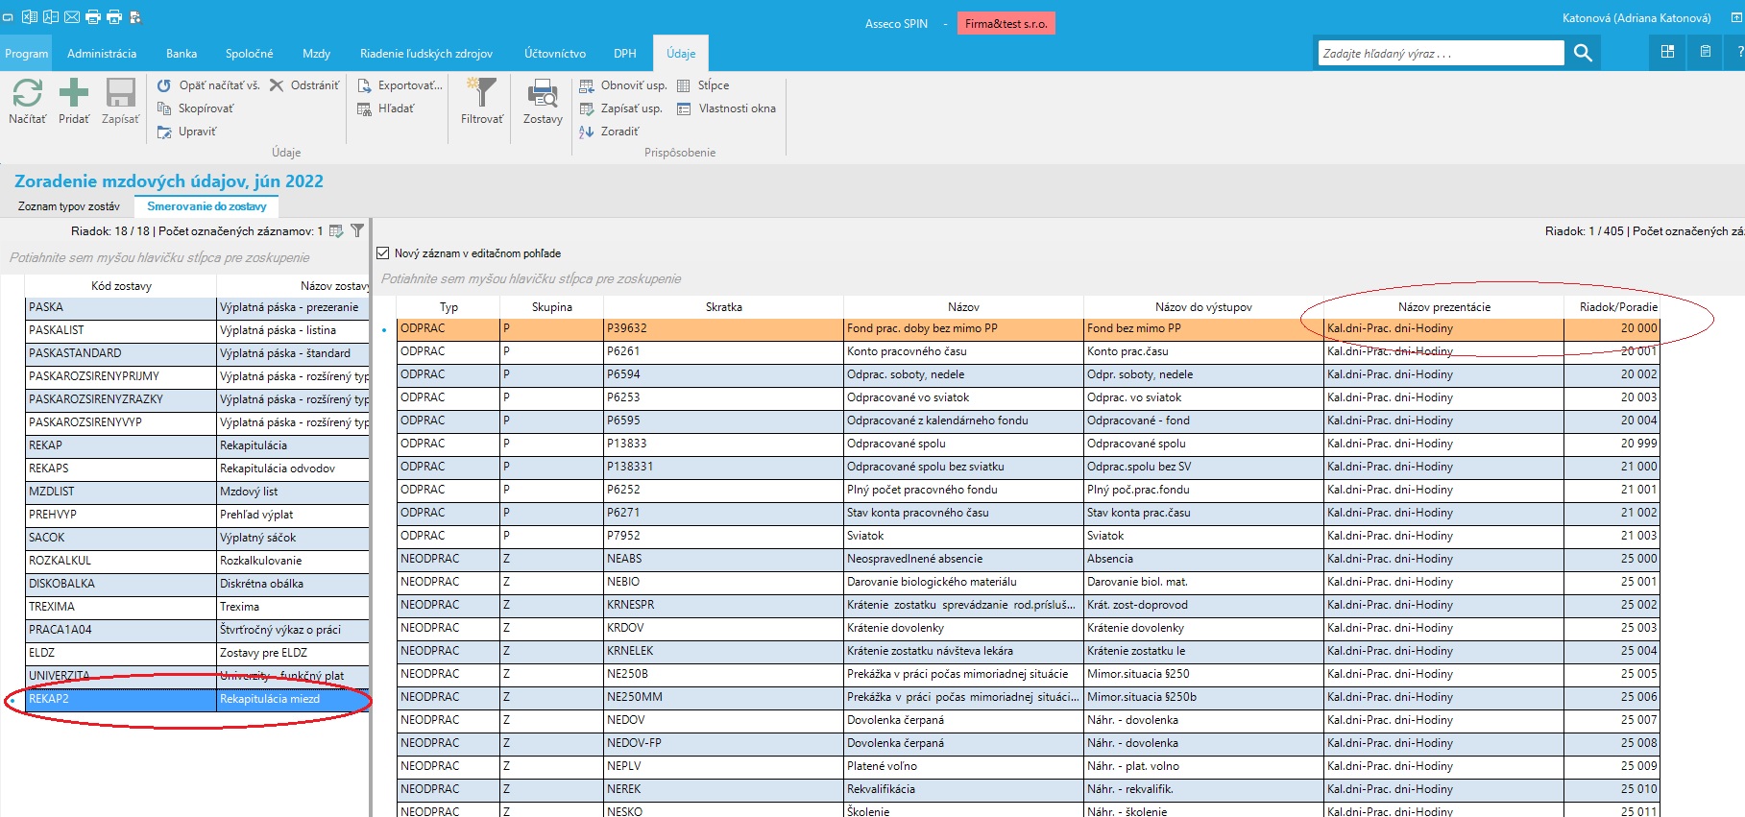Open the DPH ribbon tab

click(625, 54)
